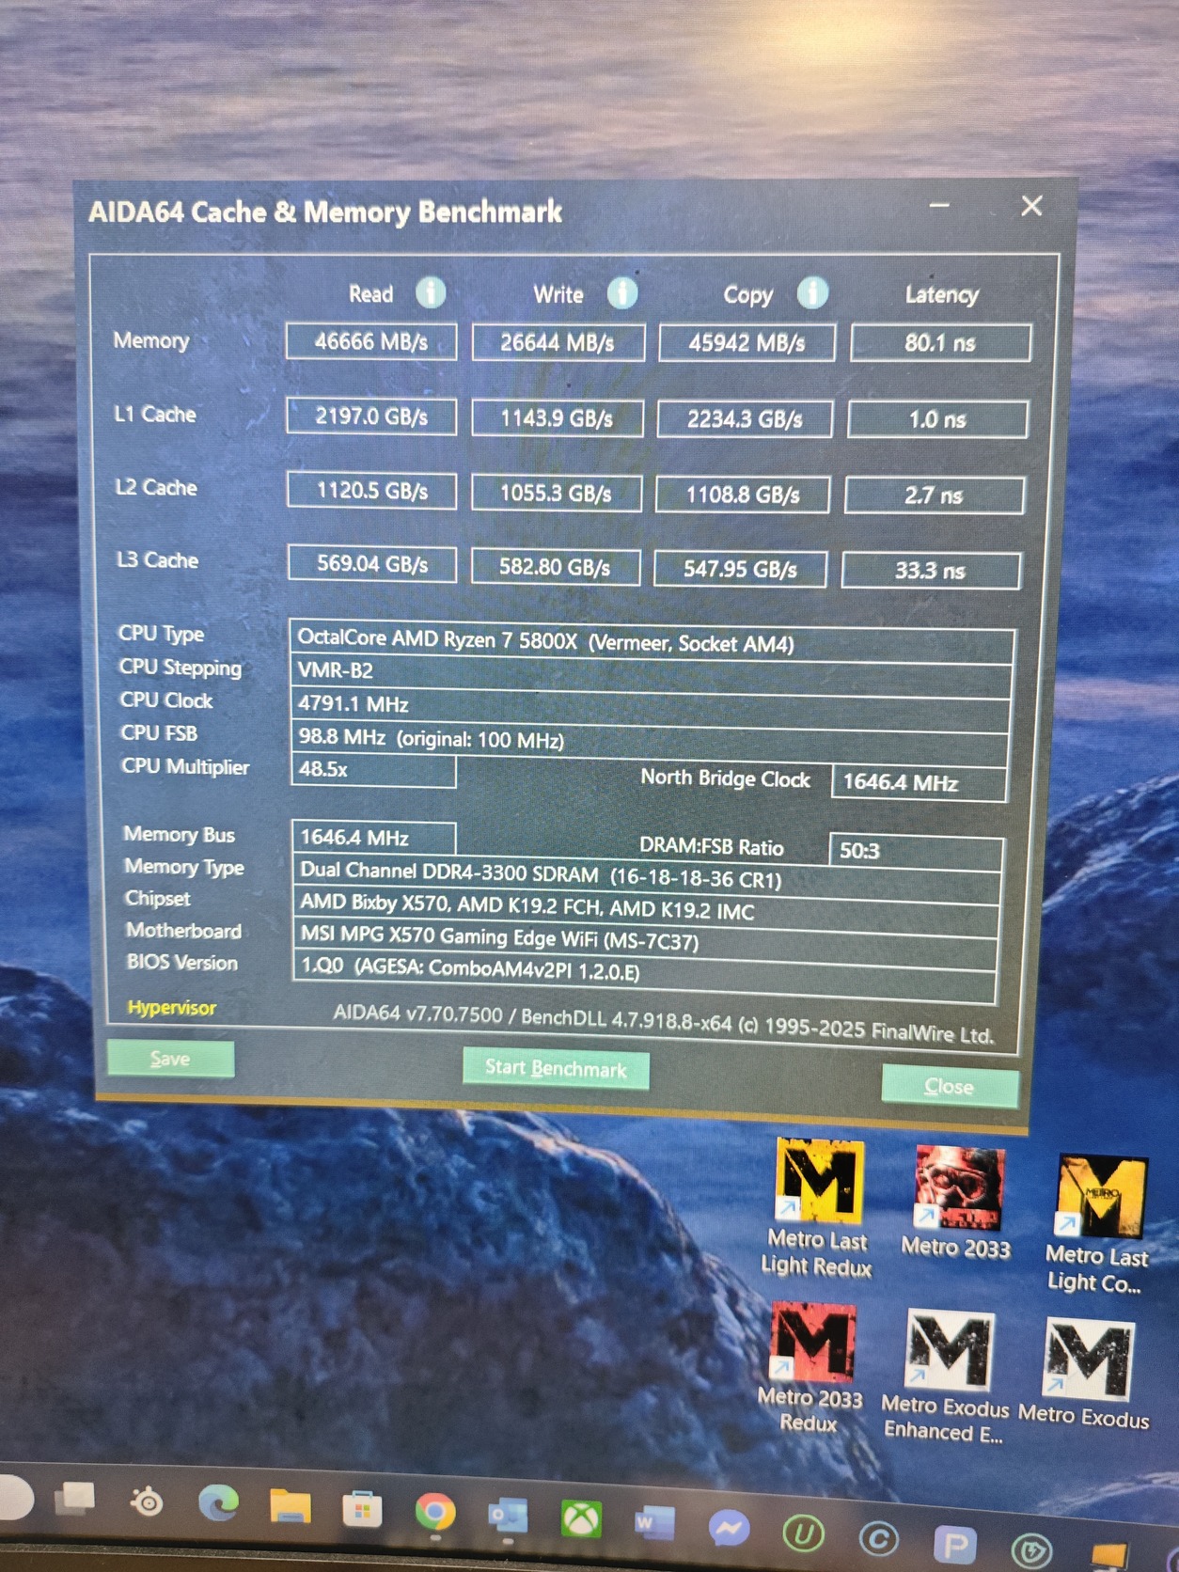The image size is (1179, 1572).
Task: Click the Close button in AIDA64
Action: click(950, 1086)
